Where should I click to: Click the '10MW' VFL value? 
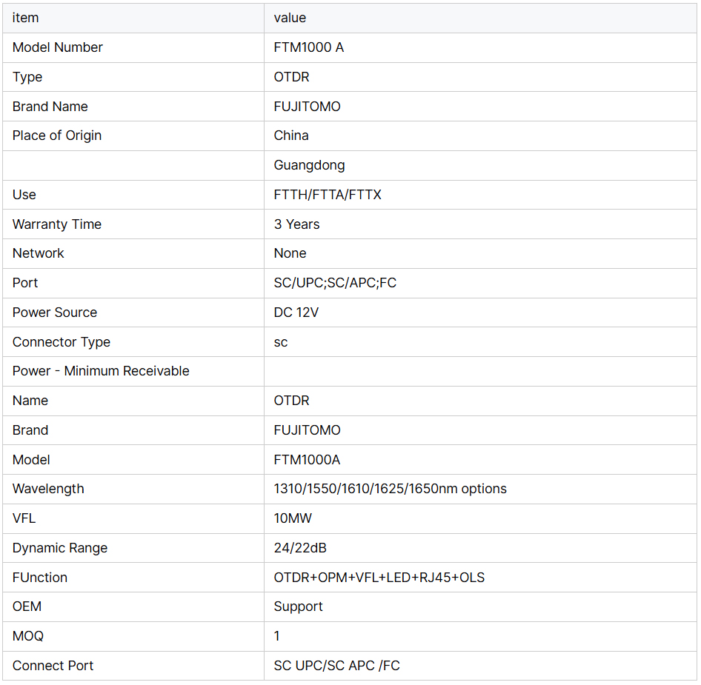coord(293,518)
